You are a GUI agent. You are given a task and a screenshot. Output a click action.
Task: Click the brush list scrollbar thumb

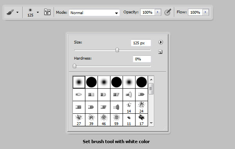point(151,89)
